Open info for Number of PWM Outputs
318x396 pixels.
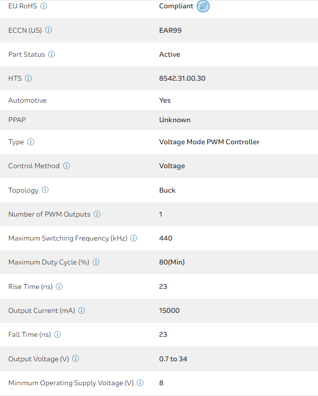[97, 214]
